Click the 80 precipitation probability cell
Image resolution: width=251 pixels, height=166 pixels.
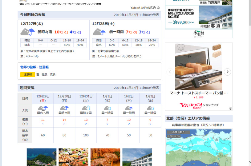pyautogui.click(x=64, y=135)
